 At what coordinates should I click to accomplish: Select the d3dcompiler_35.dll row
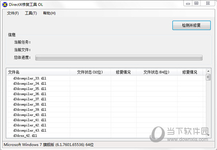point(106,89)
